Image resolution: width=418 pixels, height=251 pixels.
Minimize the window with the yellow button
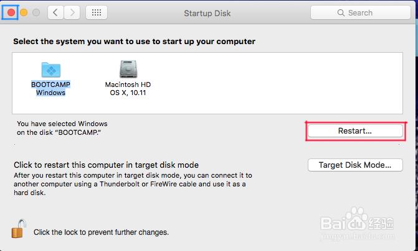coord(24,12)
